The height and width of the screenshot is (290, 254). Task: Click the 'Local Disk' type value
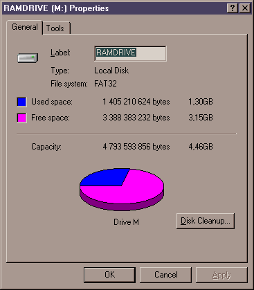(x=111, y=71)
